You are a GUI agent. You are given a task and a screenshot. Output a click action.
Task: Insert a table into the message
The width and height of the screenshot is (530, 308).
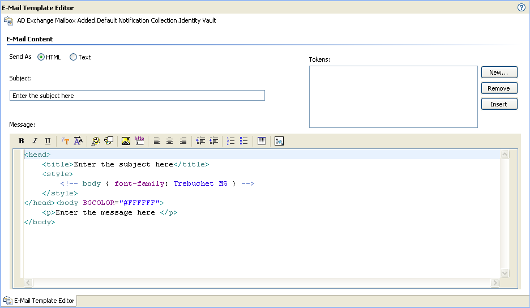click(x=262, y=141)
